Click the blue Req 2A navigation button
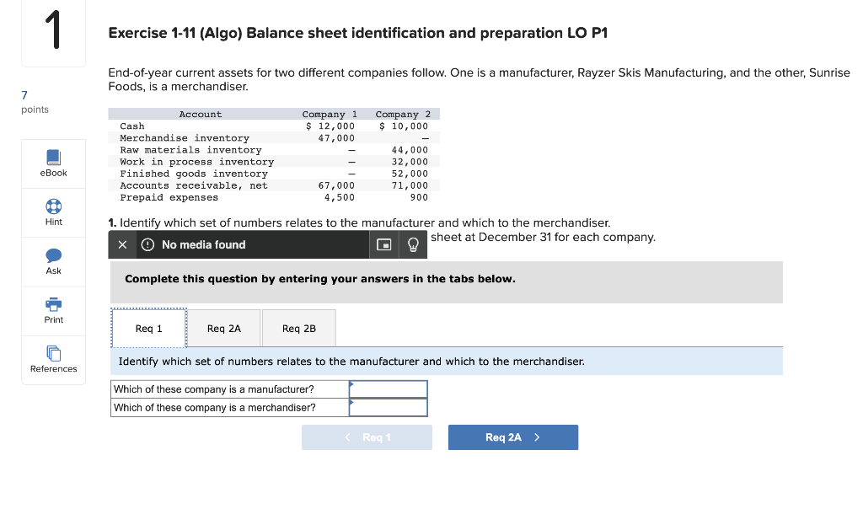863x509 pixels. [x=512, y=437]
